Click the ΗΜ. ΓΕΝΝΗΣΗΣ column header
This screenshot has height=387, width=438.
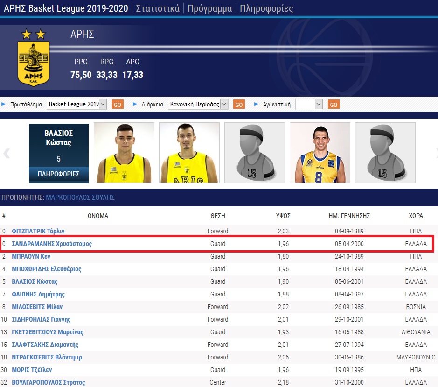point(349,216)
